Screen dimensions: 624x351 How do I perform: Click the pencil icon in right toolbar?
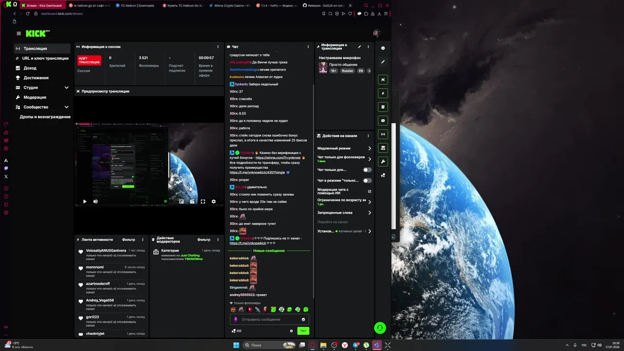(383, 62)
